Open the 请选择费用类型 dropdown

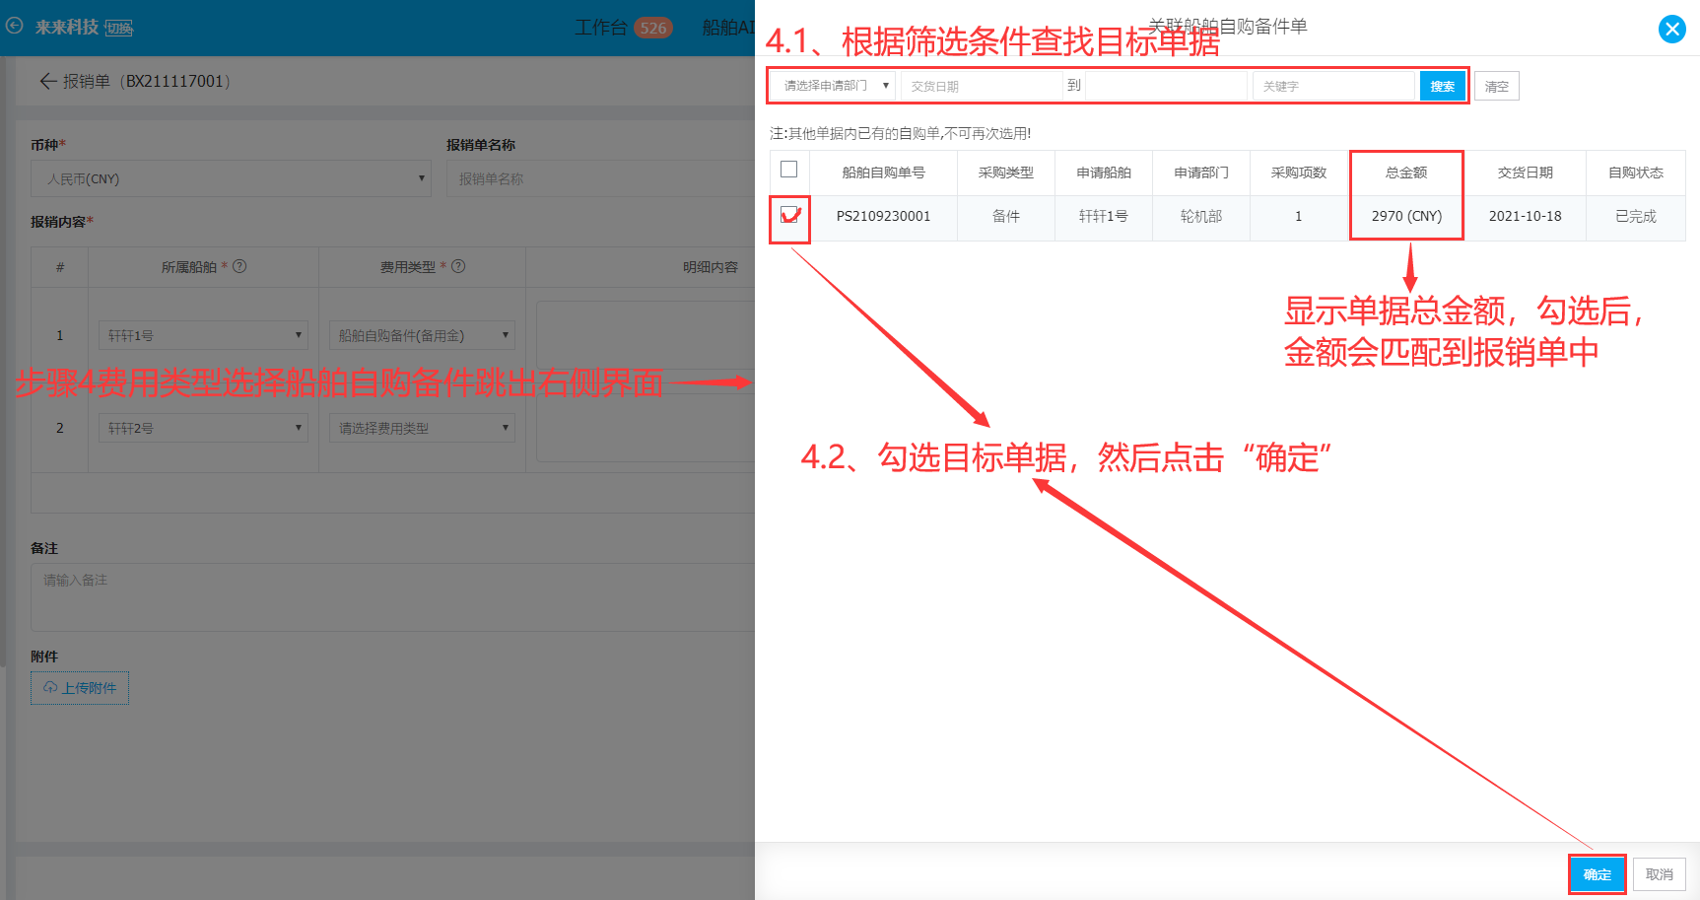422,428
